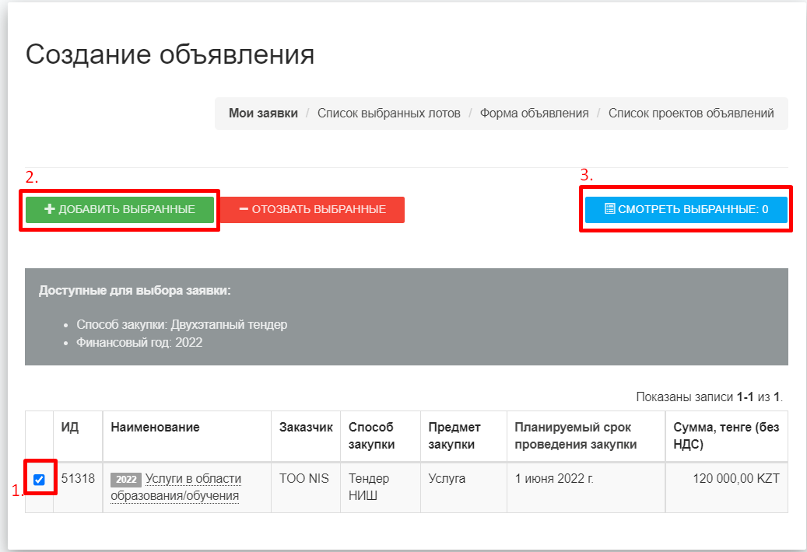Click the grey 2022 year badge
The width and height of the screenshot is (807, 552).
(125, 479)
